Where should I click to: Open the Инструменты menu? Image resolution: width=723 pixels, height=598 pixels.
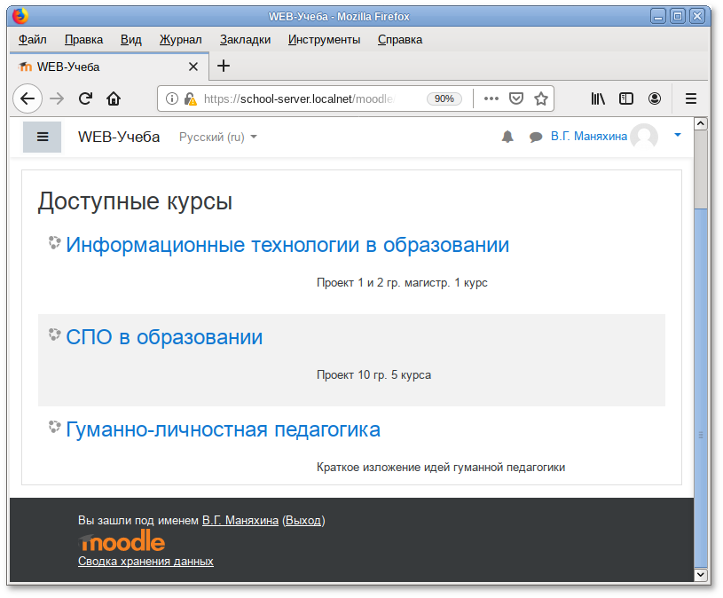(x=324, y=40)
